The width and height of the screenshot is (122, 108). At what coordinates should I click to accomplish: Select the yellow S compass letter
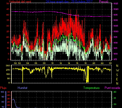tap(117, 75)
